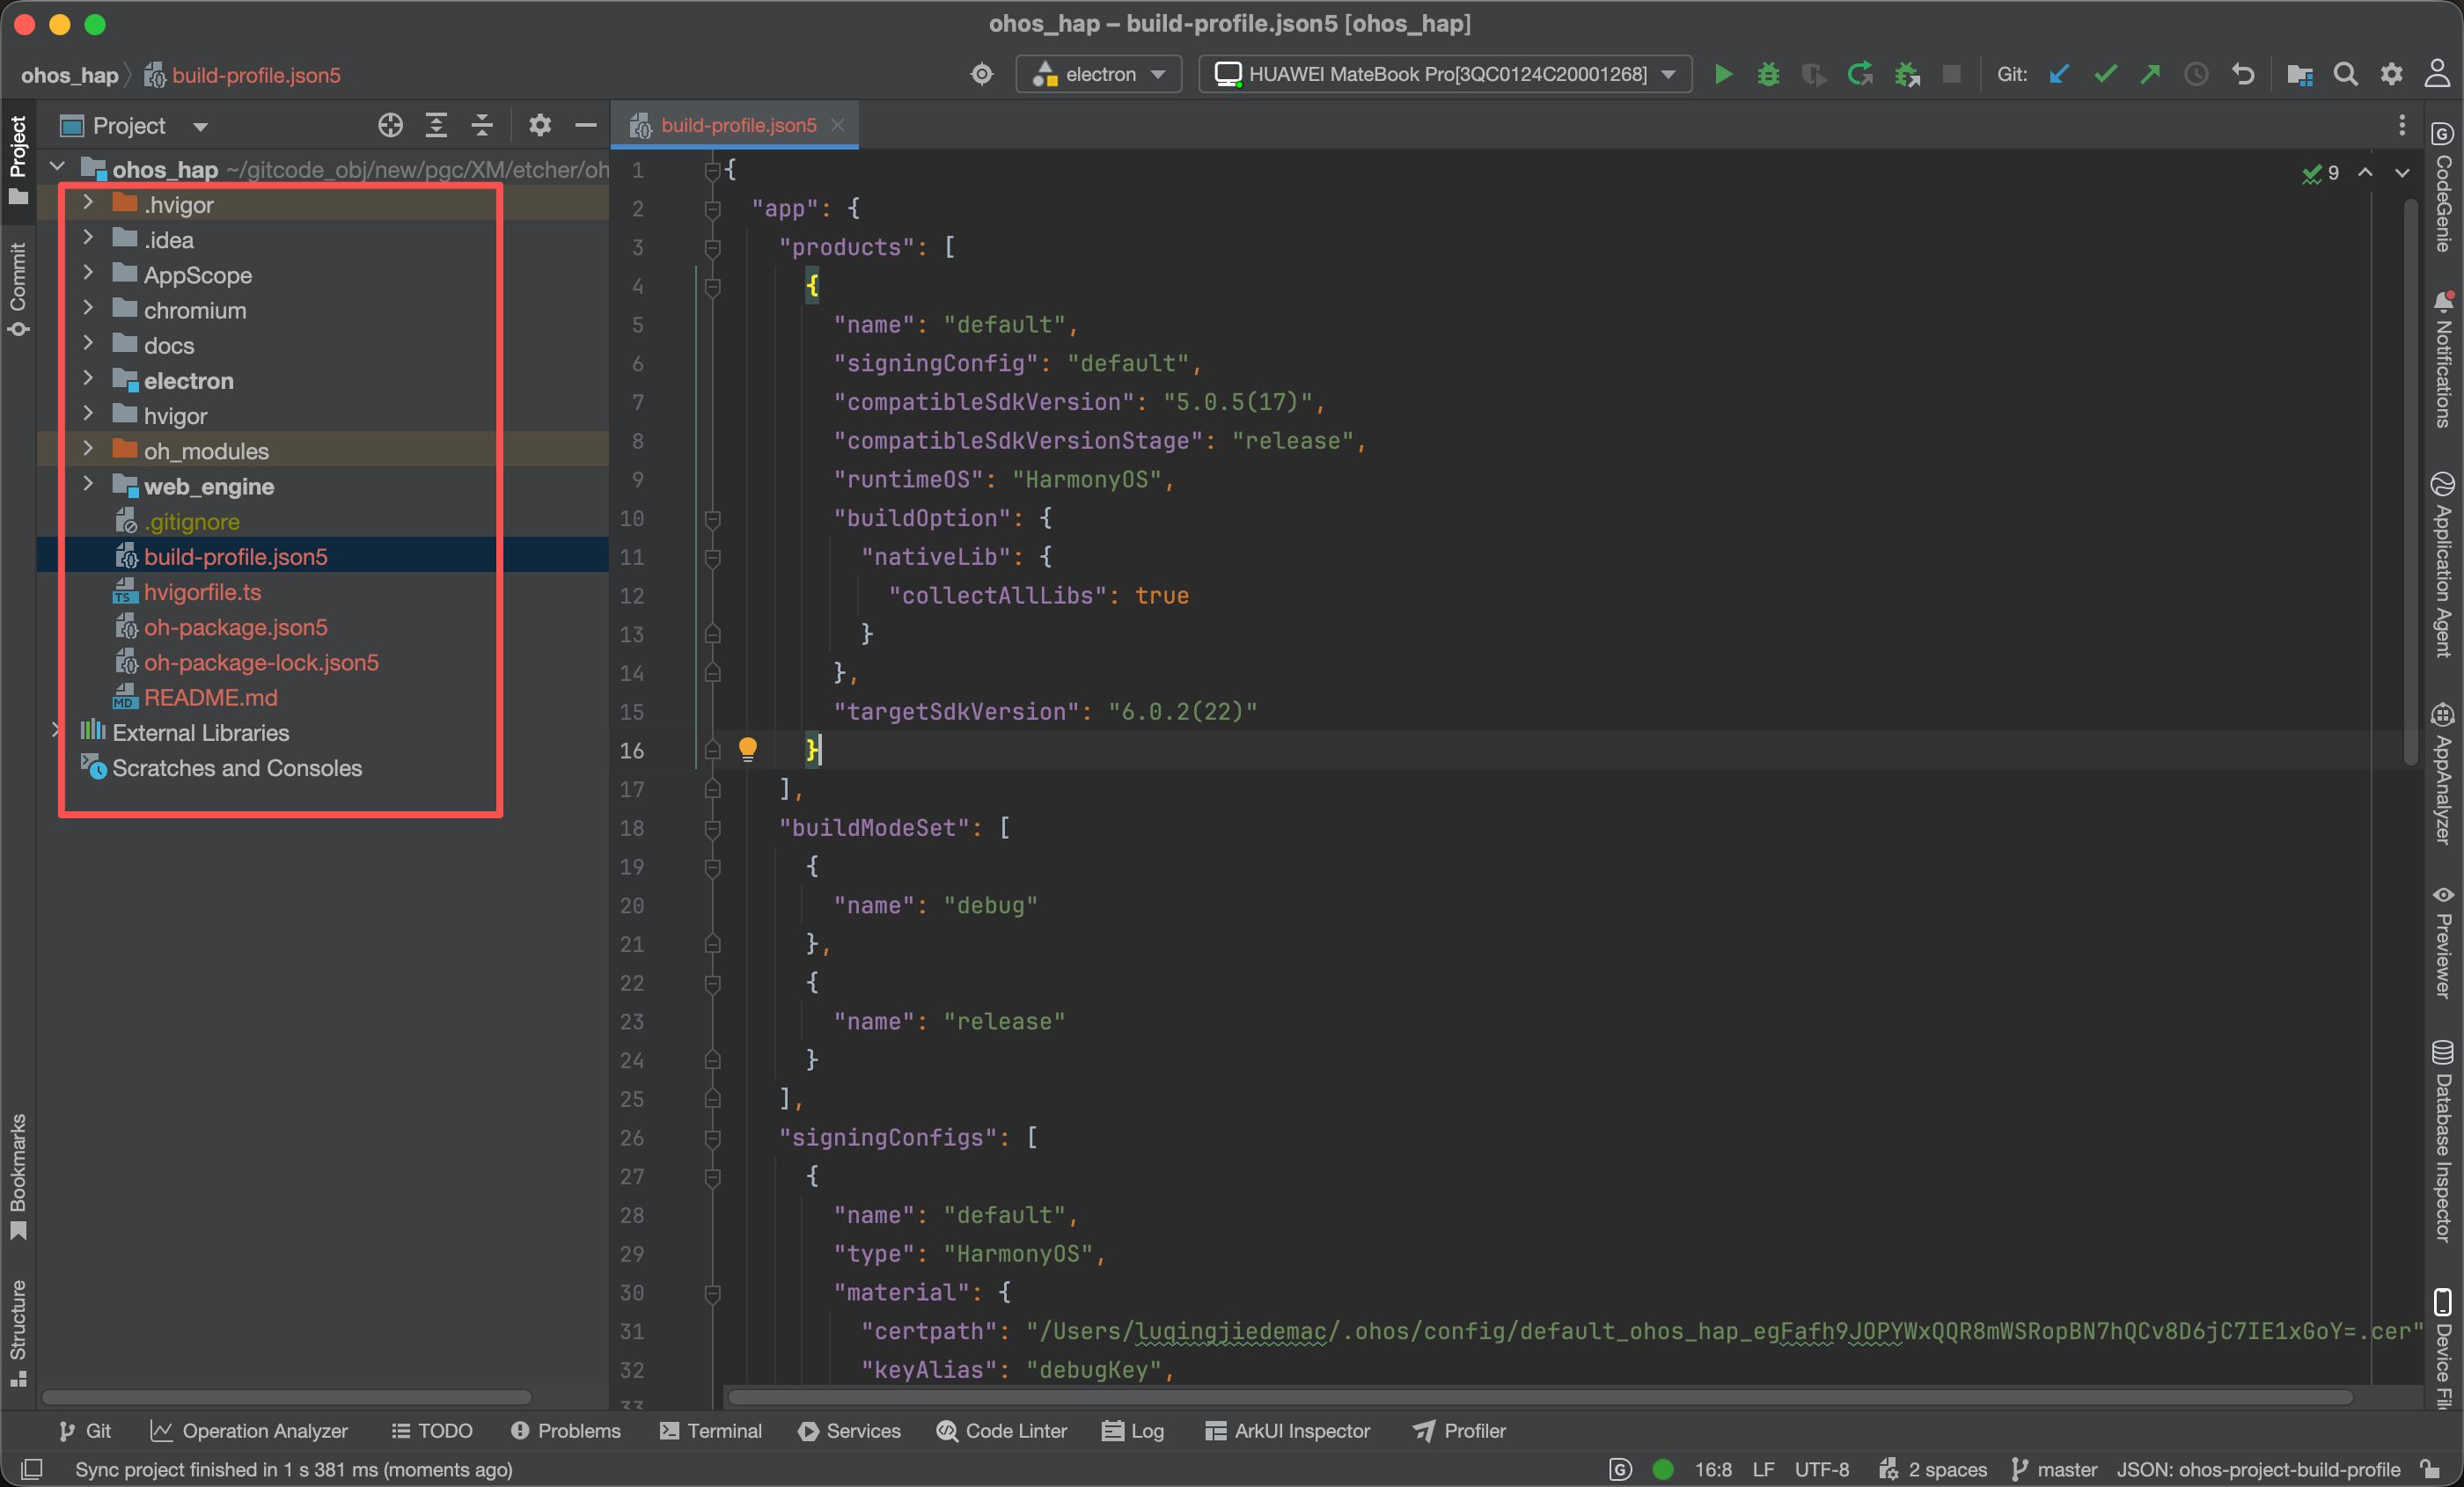
Task: Expand the electron module folder
Action: [88, 379]
